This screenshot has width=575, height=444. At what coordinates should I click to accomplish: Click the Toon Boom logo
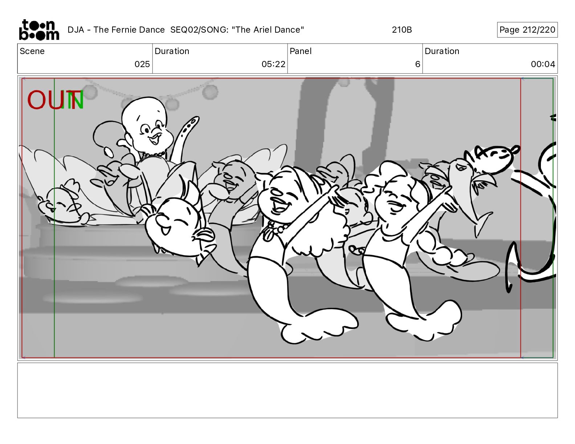click(39, 30)
